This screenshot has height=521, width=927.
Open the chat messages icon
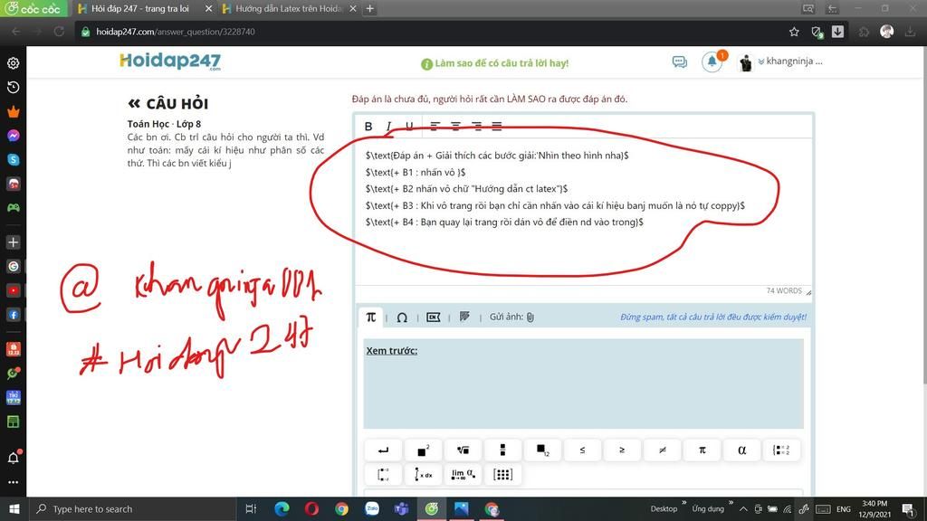(679, 62)
